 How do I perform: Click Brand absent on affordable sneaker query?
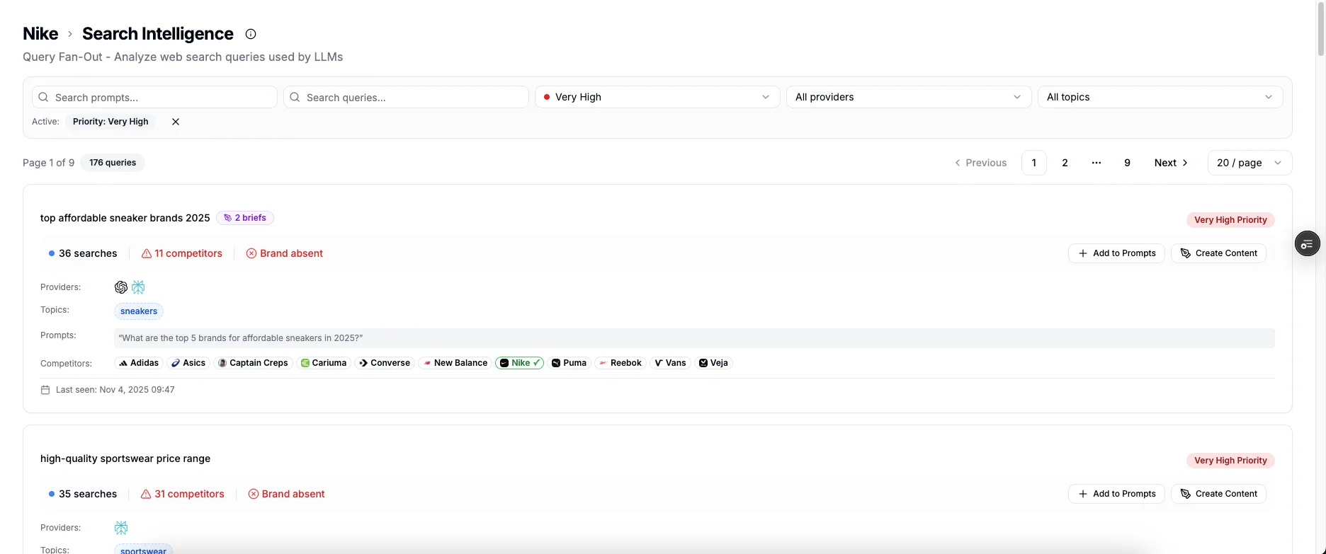285,253
